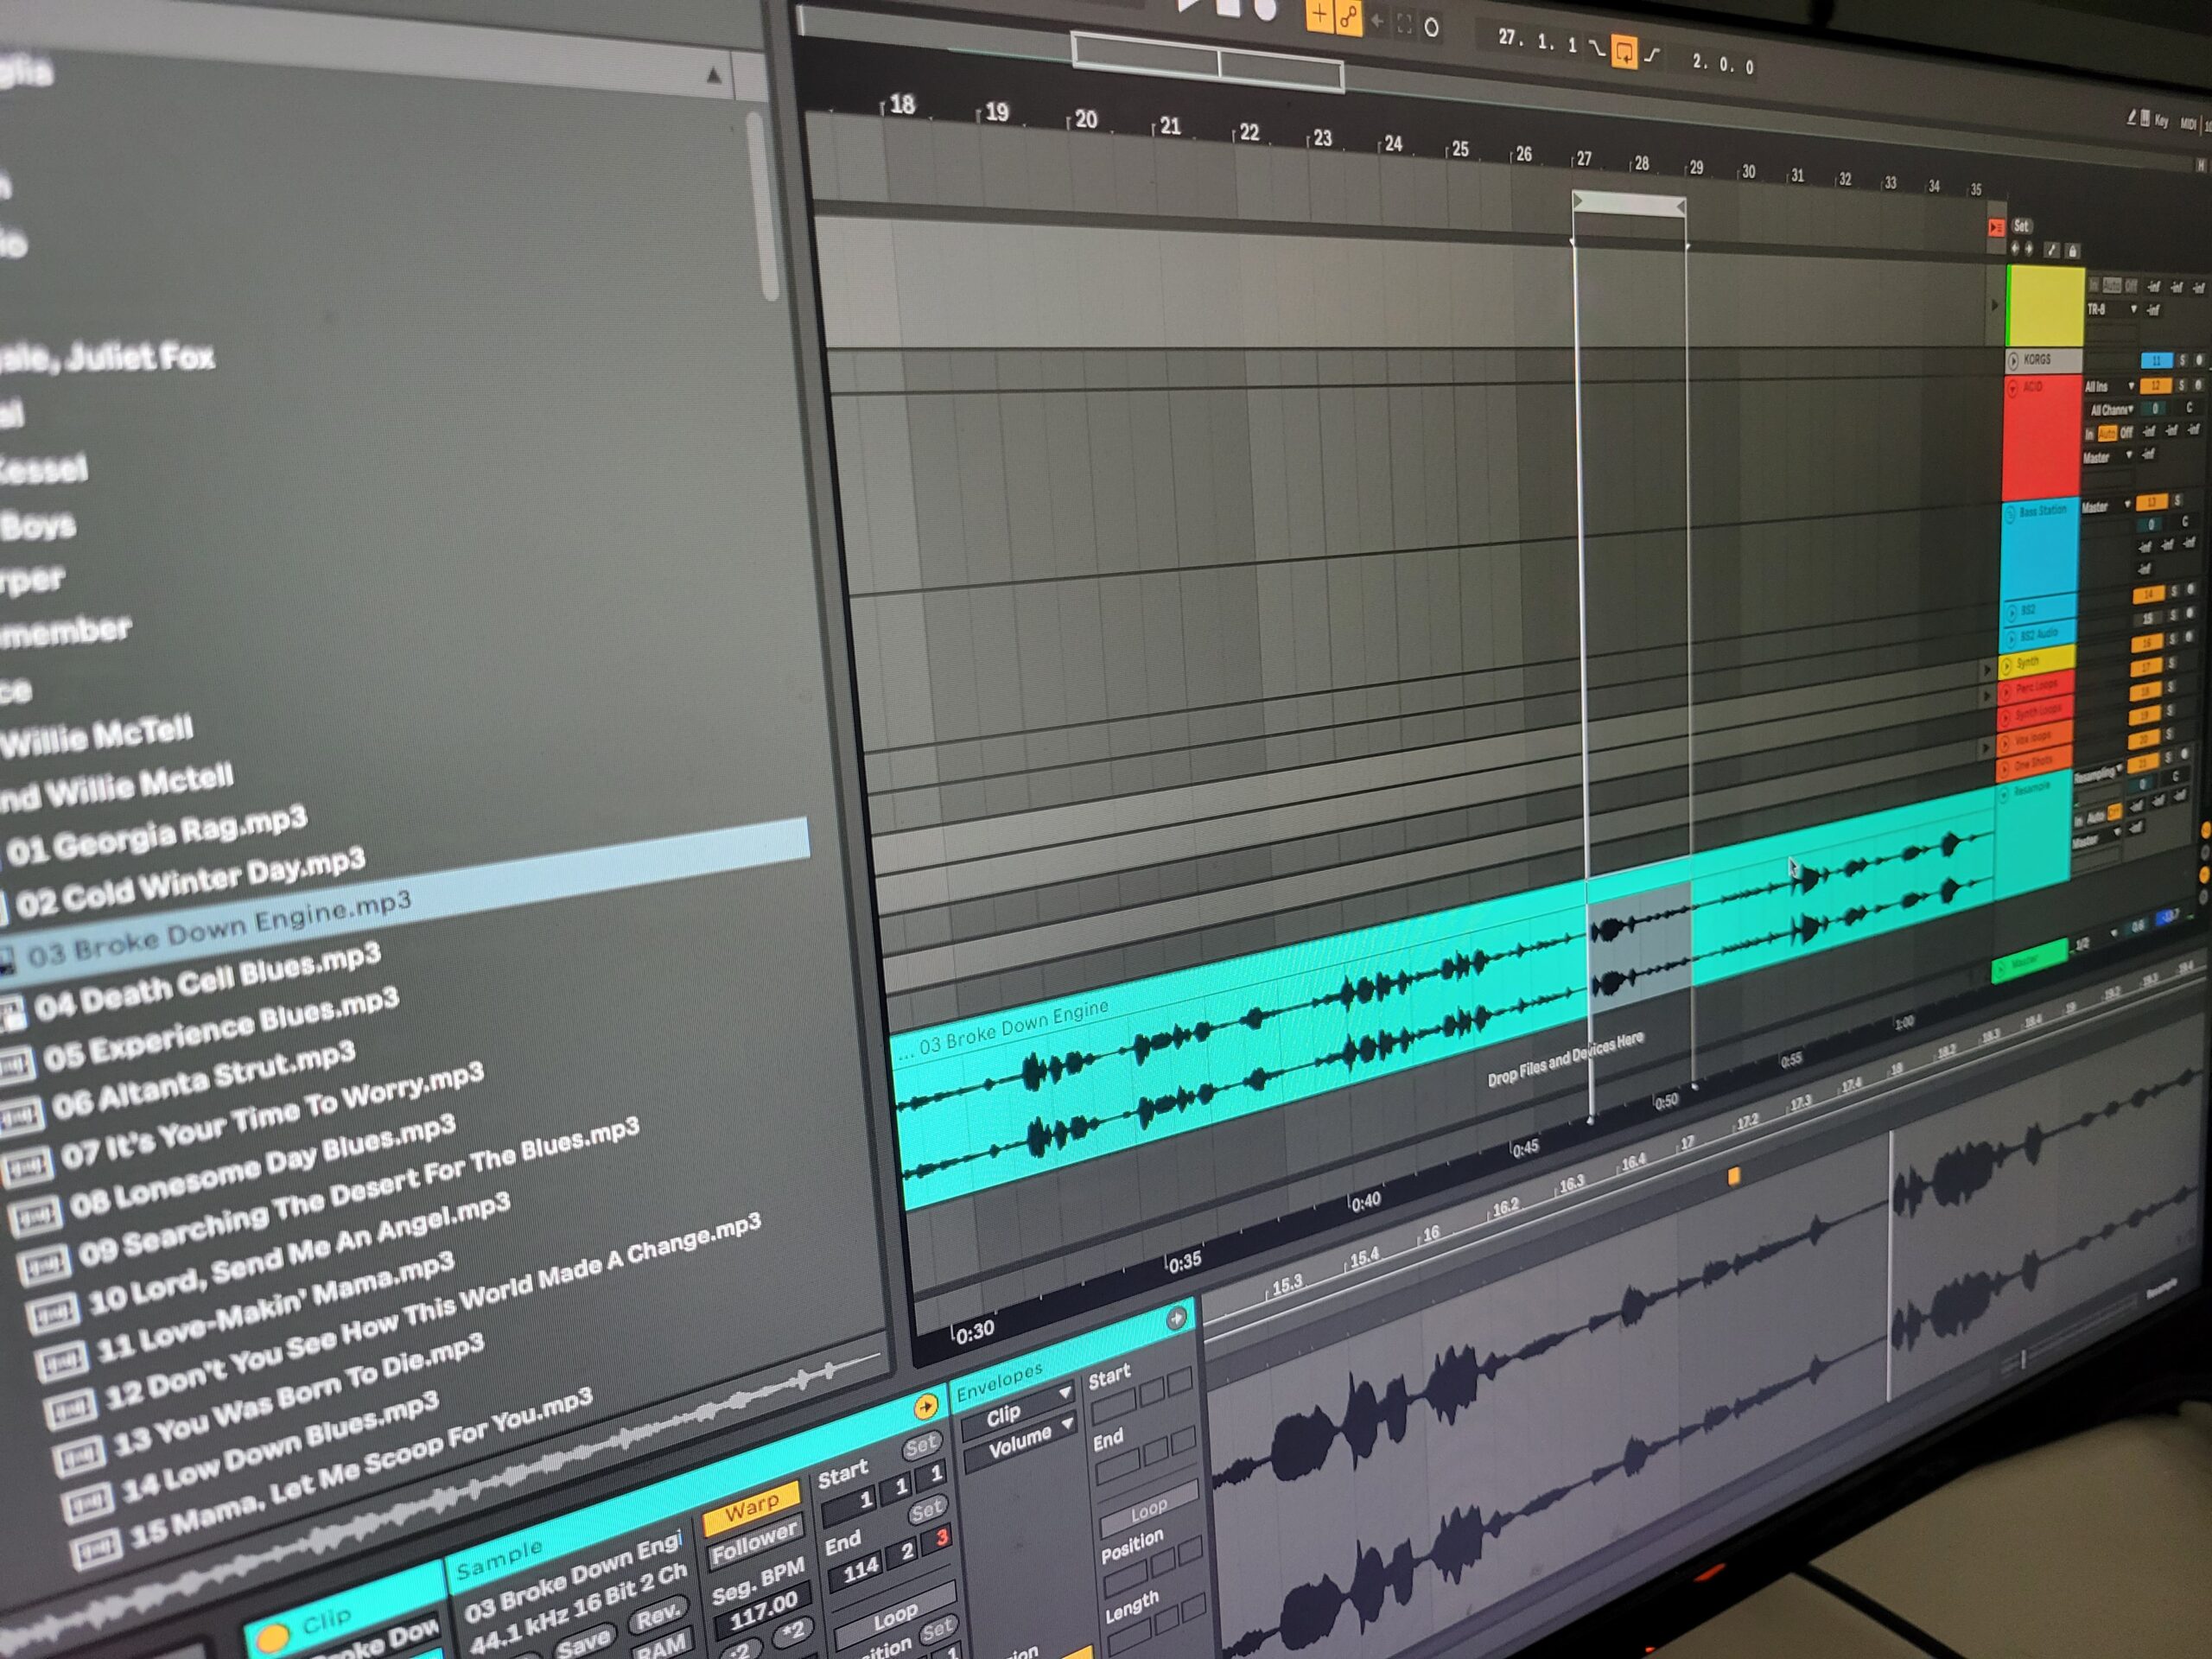Screen dimensions: 2212x1659
Task: Fold the ACID track arrow icon
Action: click(x=2014, y=388)
